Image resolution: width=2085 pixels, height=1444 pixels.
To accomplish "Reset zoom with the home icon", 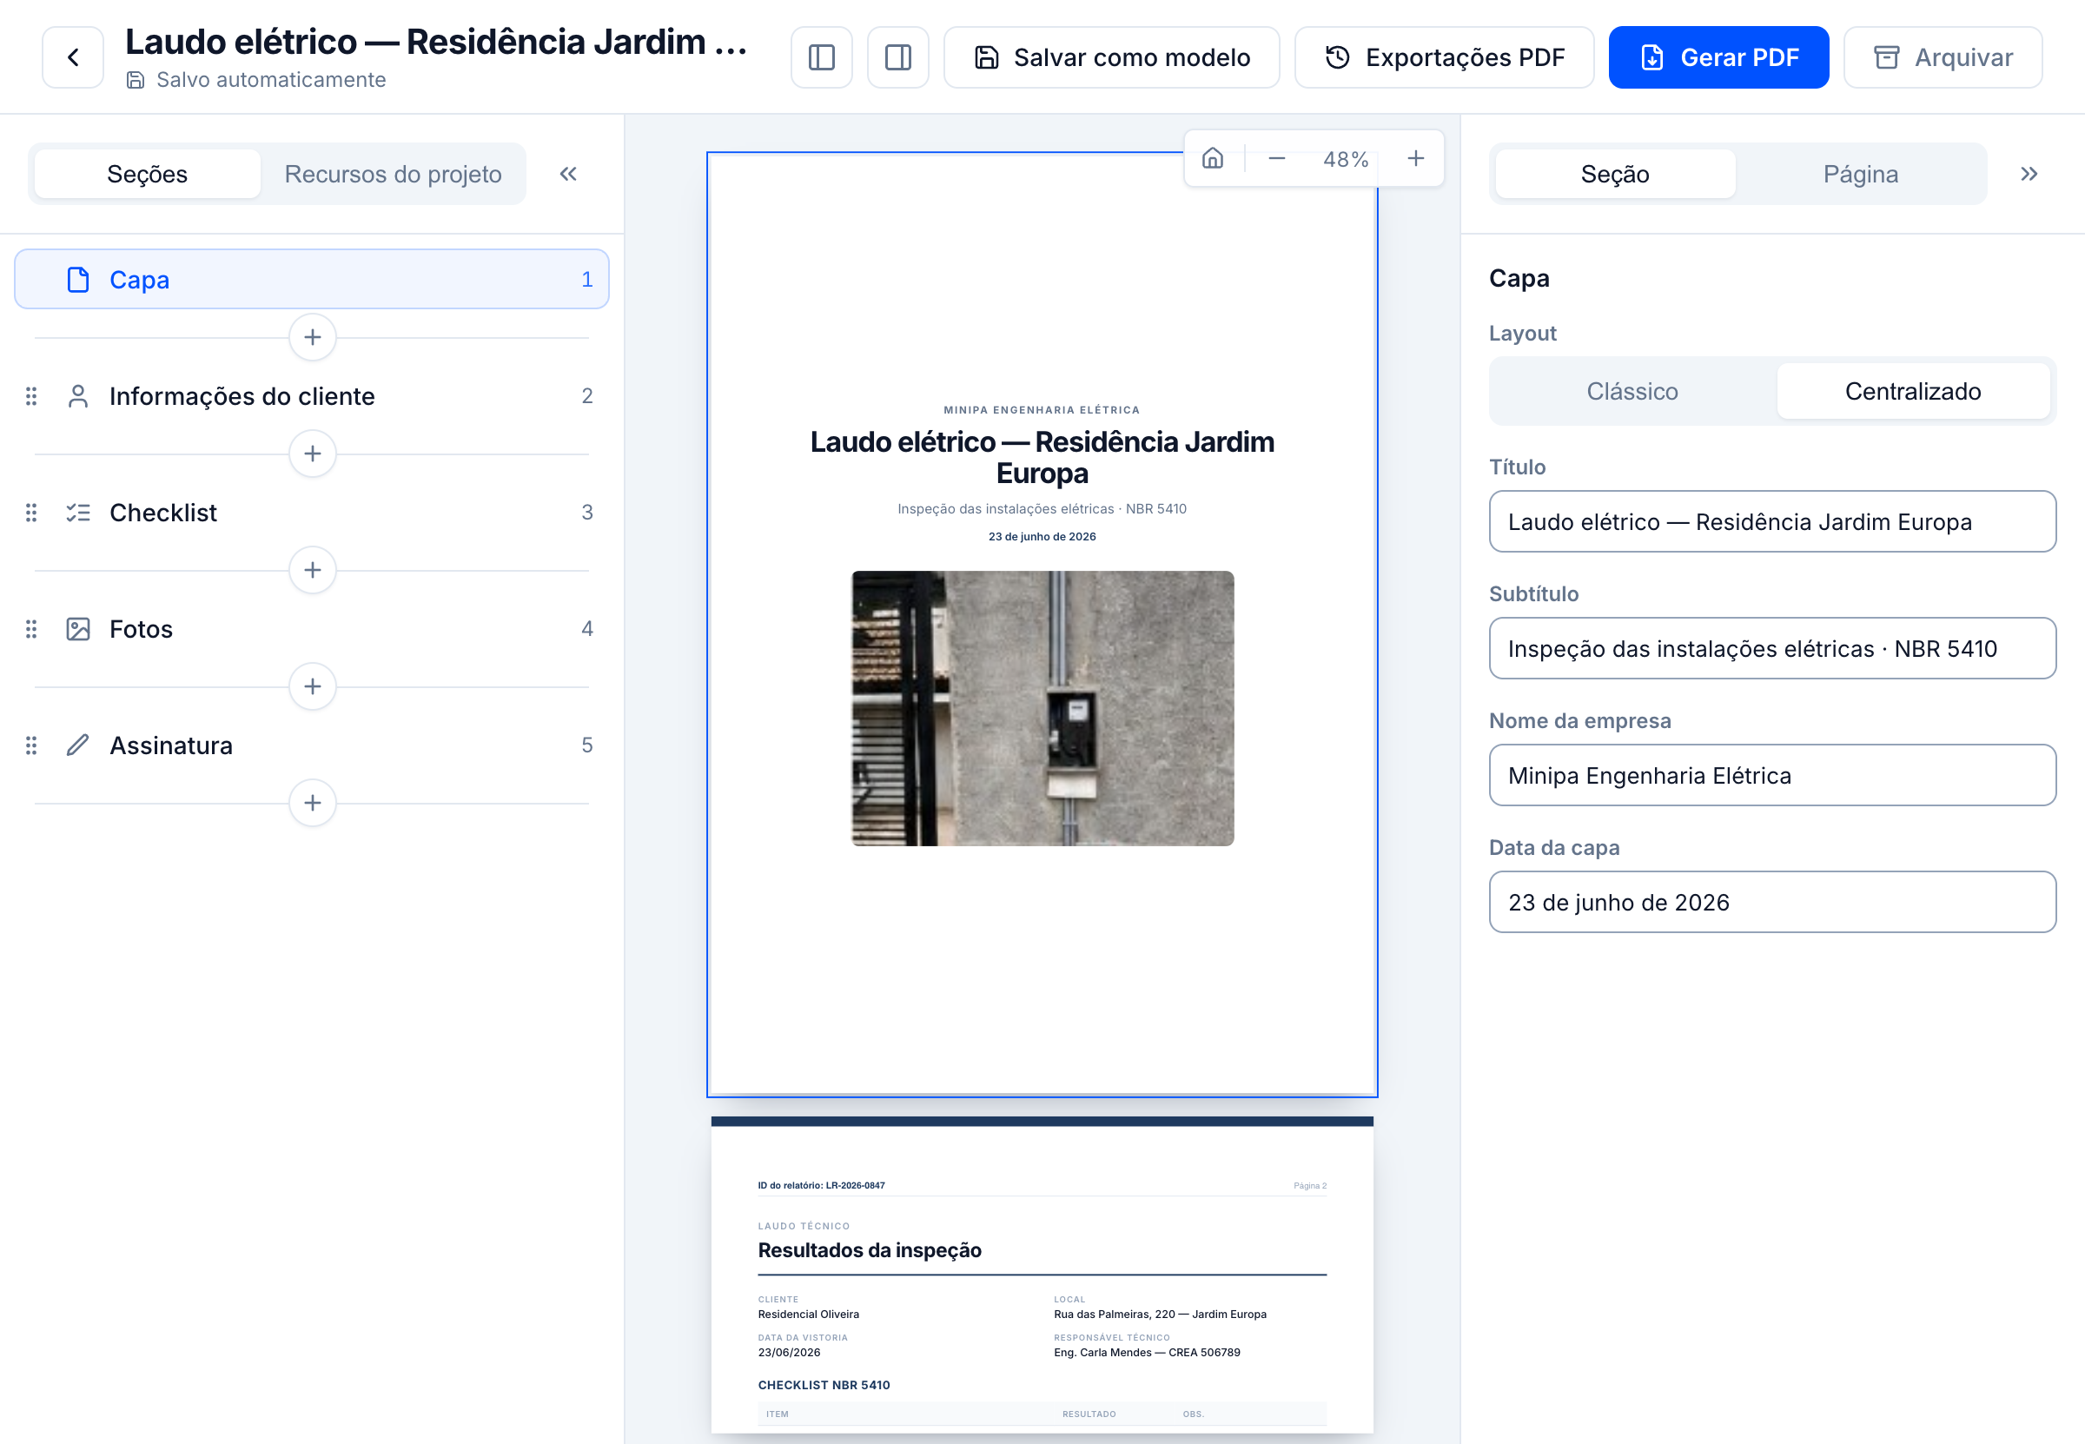I will [x=1212, y=158].
